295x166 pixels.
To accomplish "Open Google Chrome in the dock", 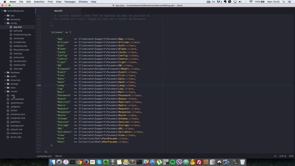I will coord(79,162).
